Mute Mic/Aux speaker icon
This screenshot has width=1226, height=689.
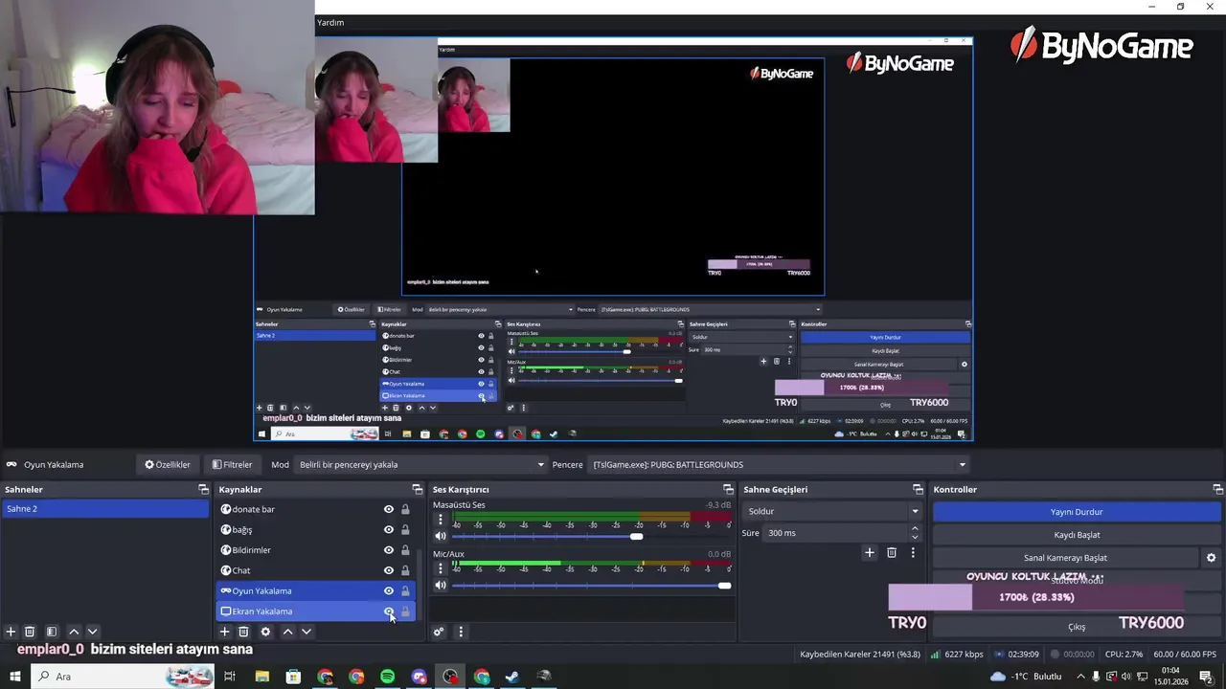pyautogui.click(x=441, y=586)
